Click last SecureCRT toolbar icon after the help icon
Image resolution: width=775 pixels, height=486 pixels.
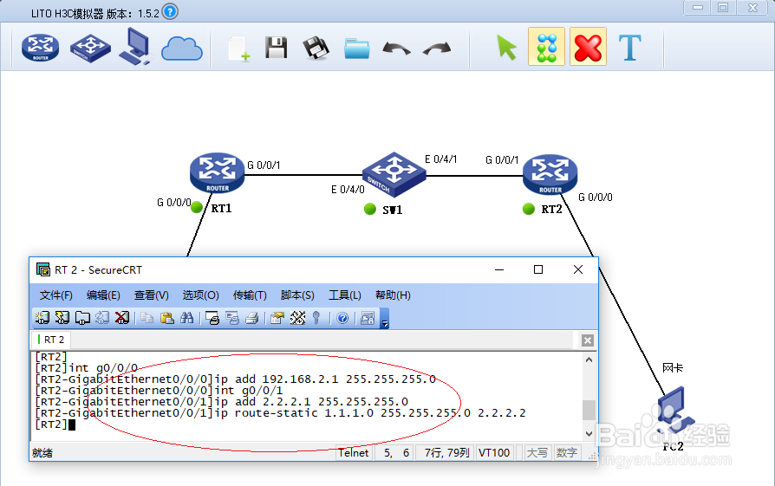coord(368,318)
